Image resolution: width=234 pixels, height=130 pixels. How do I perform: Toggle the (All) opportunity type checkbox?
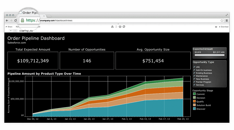(x=194, y=67)
